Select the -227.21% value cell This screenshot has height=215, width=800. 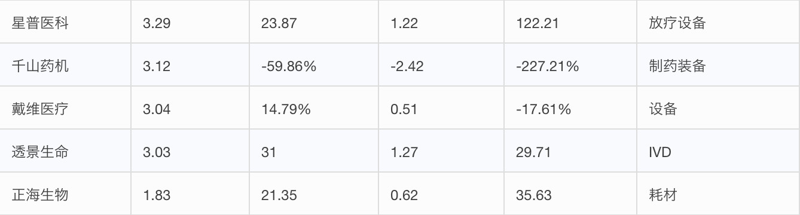click(570, 65)
